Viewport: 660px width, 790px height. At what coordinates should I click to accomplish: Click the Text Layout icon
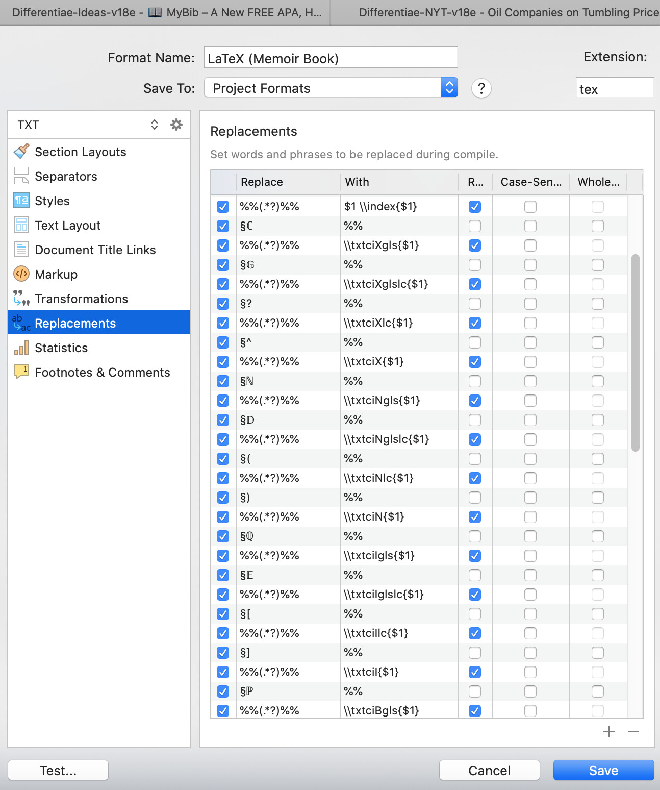21,225
